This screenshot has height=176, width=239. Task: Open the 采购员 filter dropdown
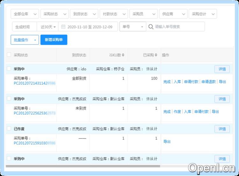(143, 14)
